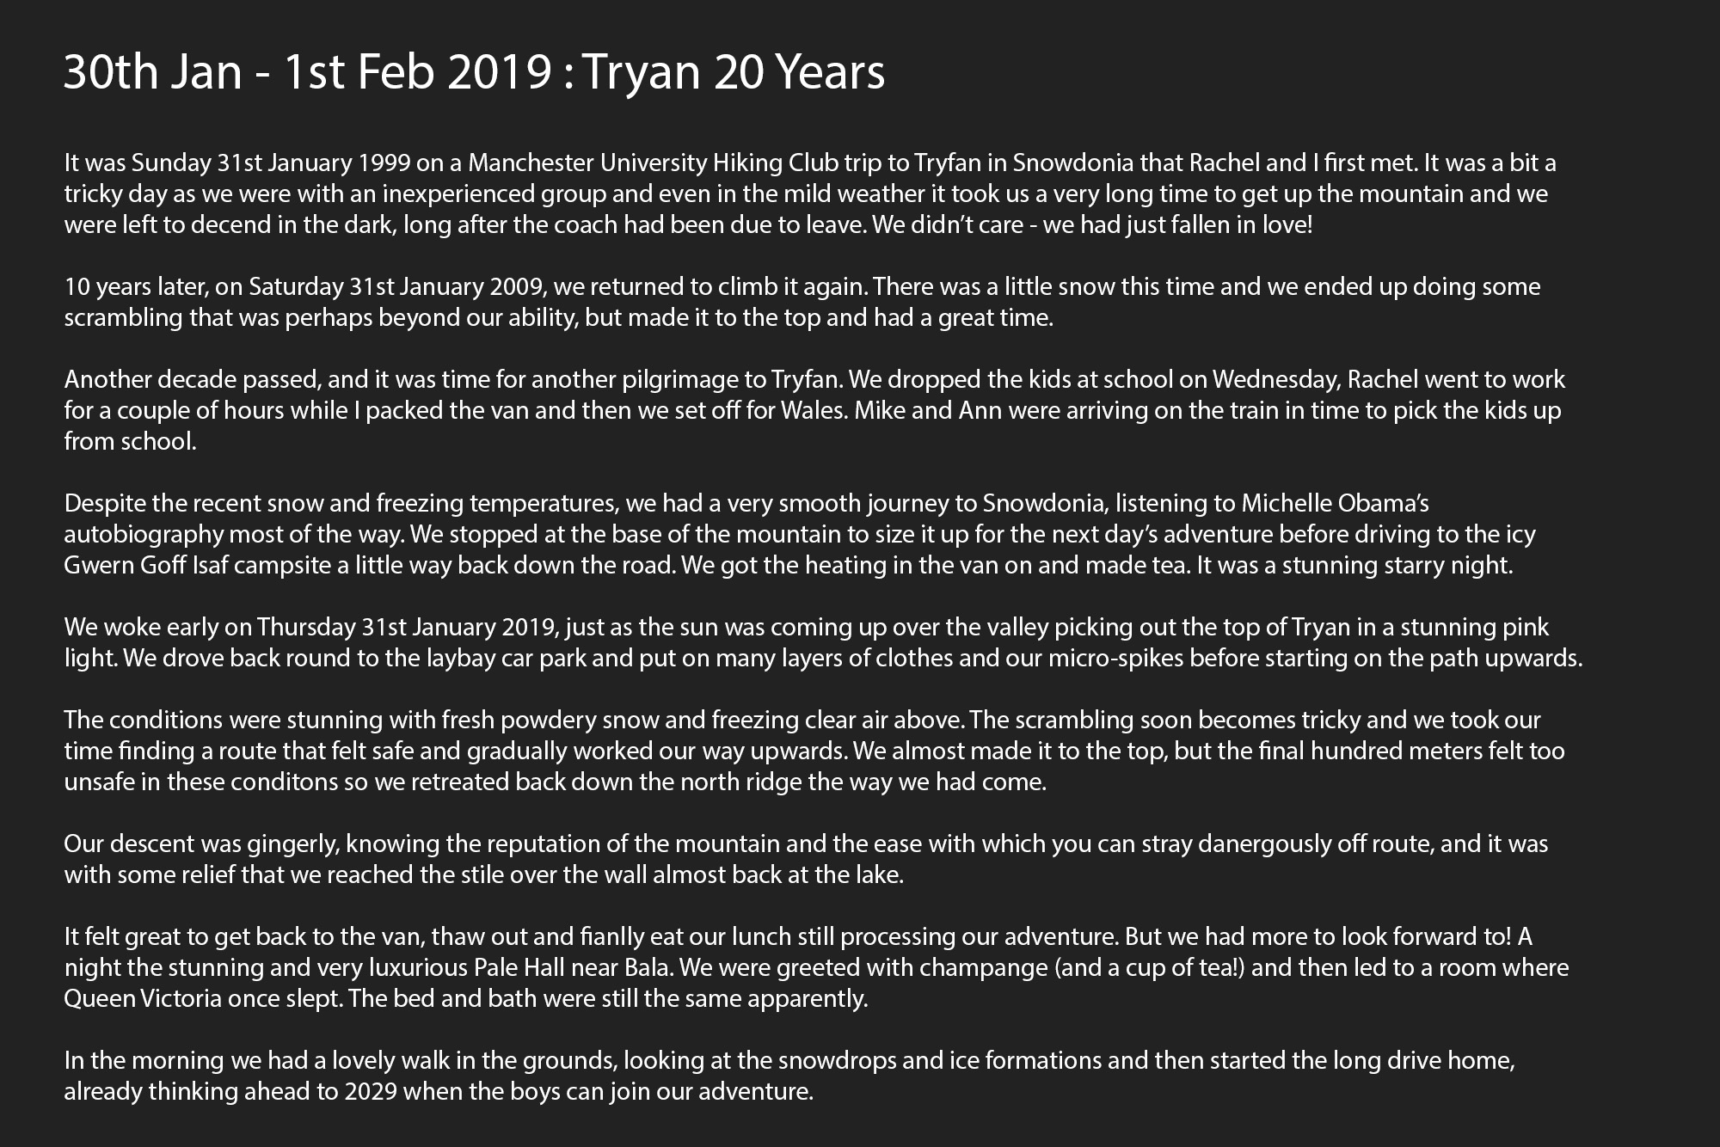Click the words 'Tryan 20 Years' in heading

(x=734, y=72)
